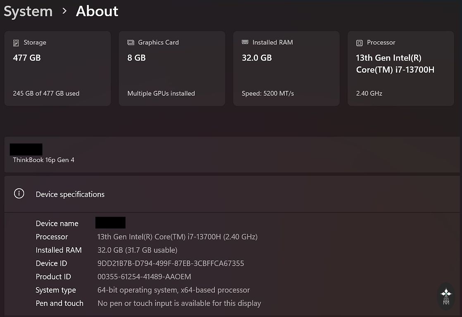The image size is (462, 317).
Task: Click the Processor chip icon
Action: click(x=360, y=43)
